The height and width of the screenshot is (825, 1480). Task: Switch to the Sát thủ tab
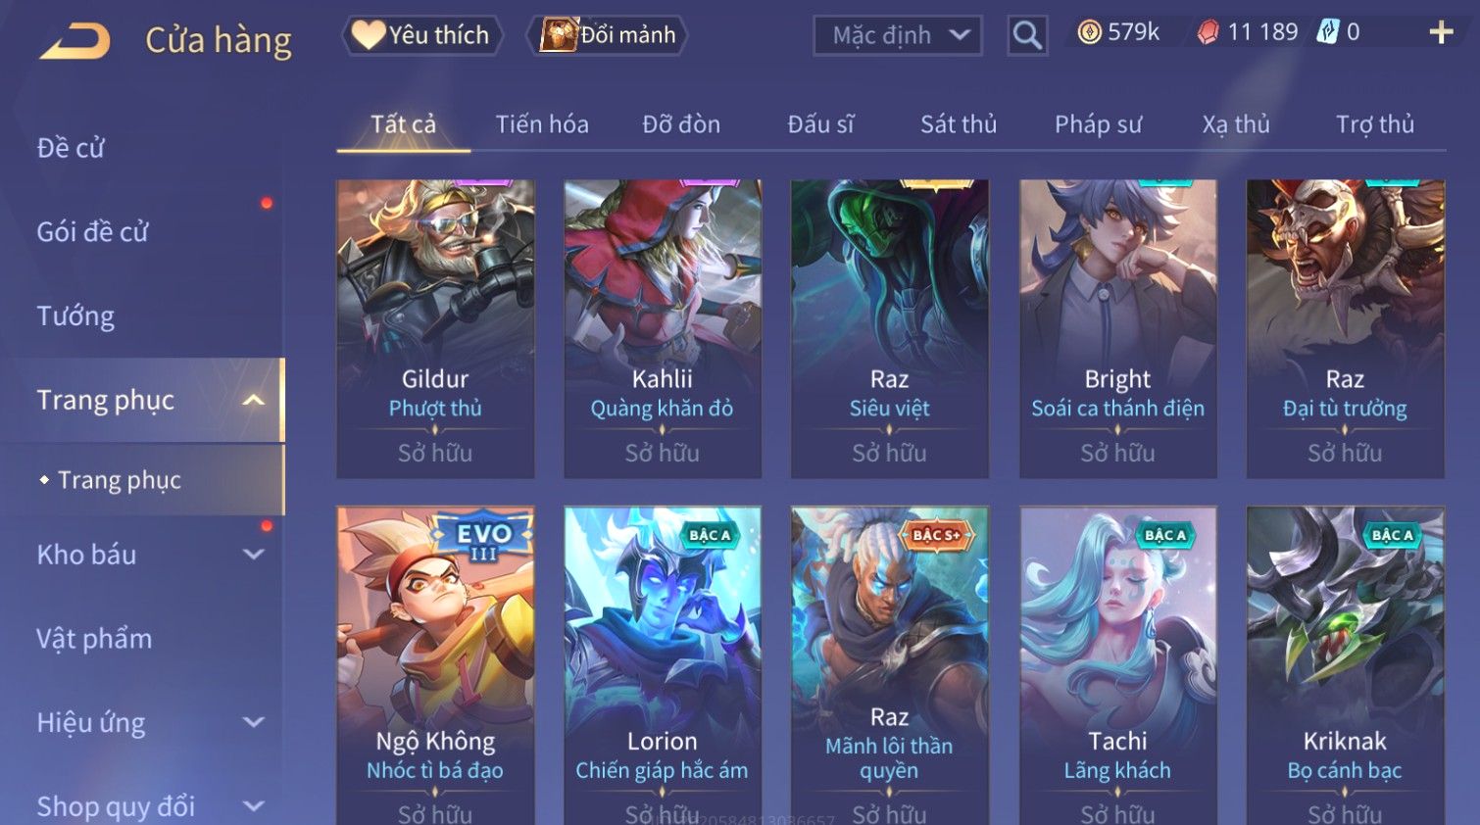959,124
